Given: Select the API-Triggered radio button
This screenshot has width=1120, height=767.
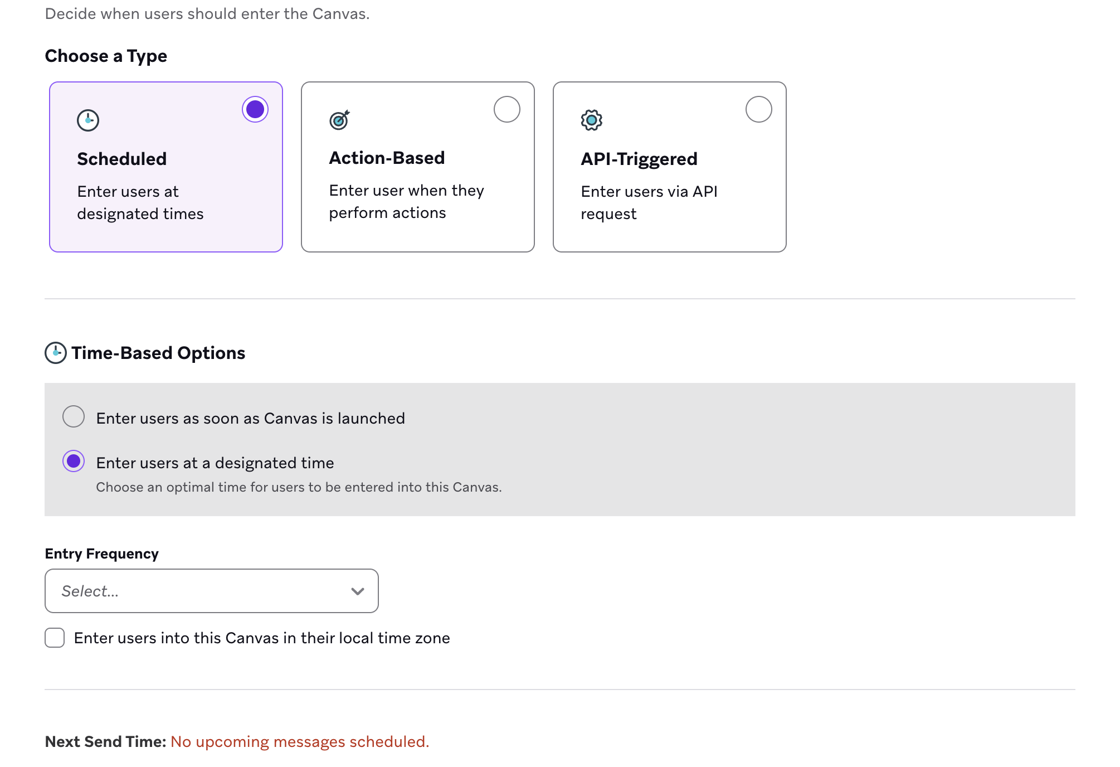Looking at the screenshot, I should (x=758, y=109).
